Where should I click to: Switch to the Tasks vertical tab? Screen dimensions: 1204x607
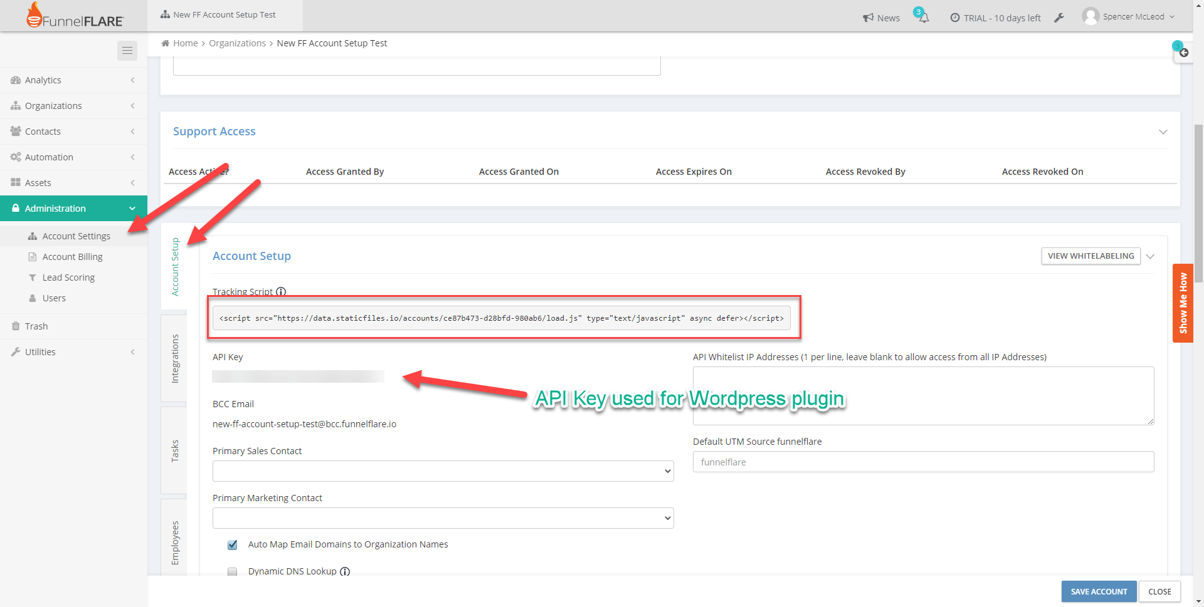(x=175, y=451)
